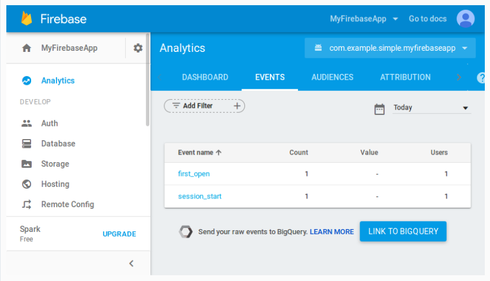Open the com.example.simple.myfirebaseapp app selector

(390, 48)
